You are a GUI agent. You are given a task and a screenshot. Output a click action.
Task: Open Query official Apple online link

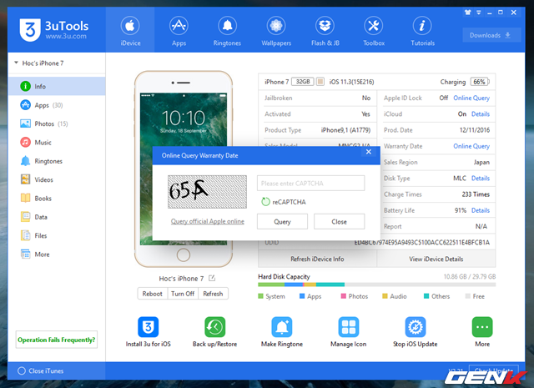(x=208, y=221)
